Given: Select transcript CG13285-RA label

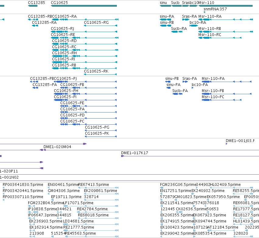Looking at the screenshot, I should (x=44, y=23).
